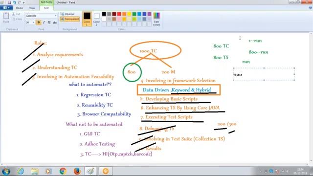Image resolution: width=313 pixels, height=176 pixels.
Task: Open the orange app on the taskbar
Action: 106,171
